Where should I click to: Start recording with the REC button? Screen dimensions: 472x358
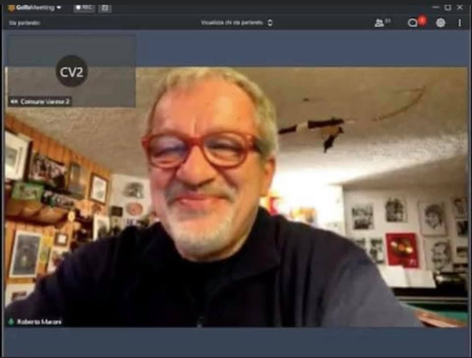click(84, 8)
